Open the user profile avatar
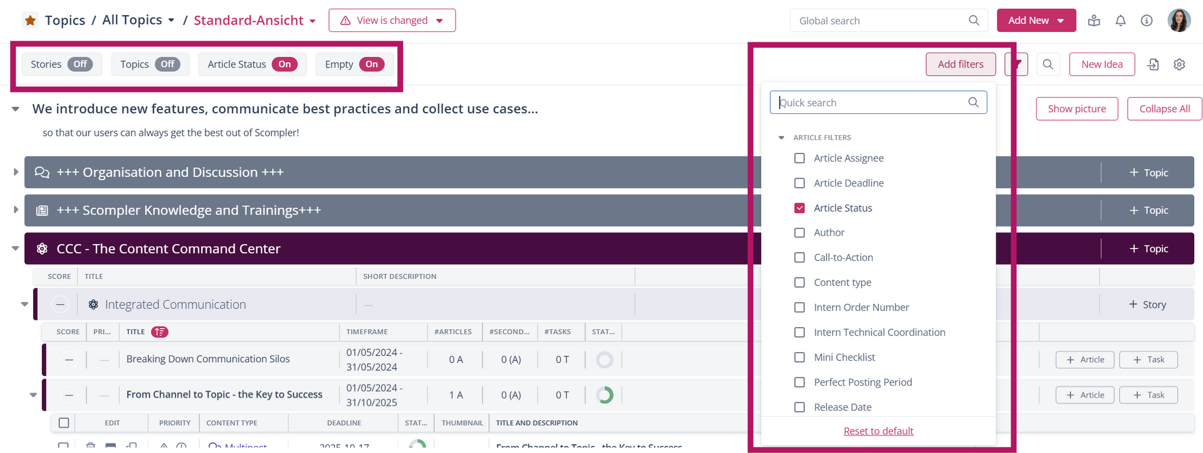 pos(1179,21)
